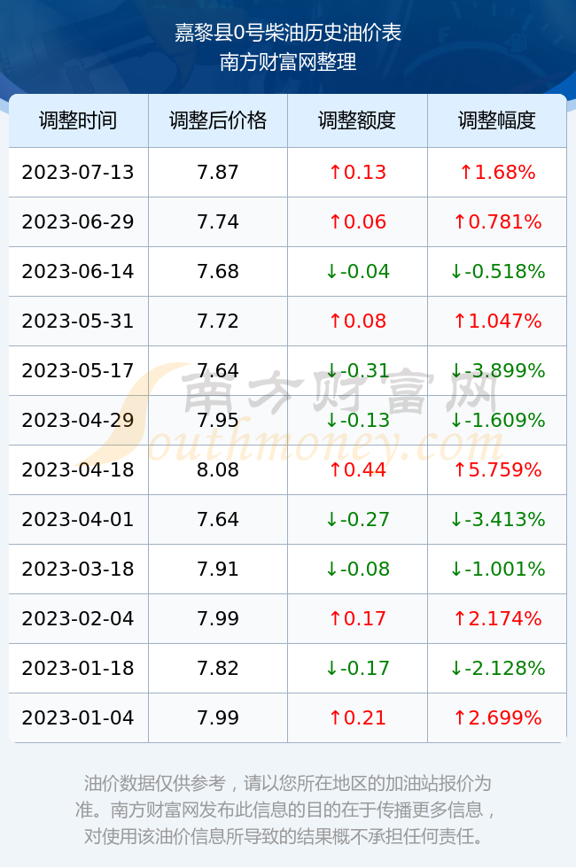Click the 调整后价格 column header
Viewport: 576px width, 868px height.
pyautogui.click(x=218, y=120)
